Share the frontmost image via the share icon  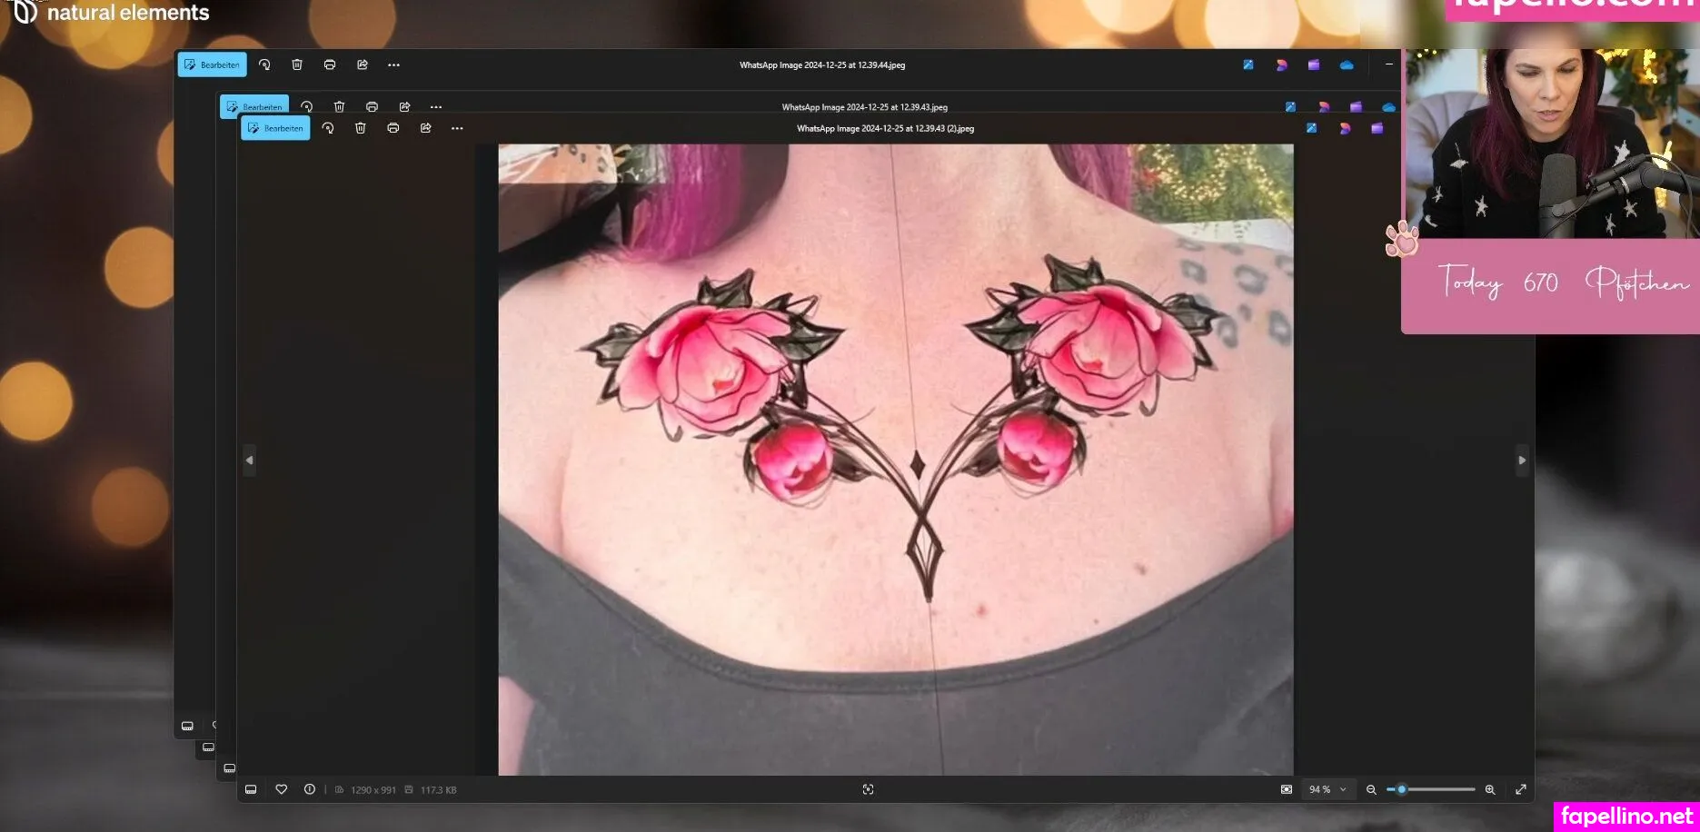click(x=426, y=129)
